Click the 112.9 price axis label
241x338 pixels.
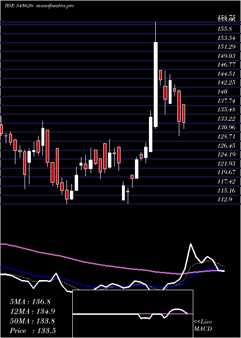click(225, 199)
